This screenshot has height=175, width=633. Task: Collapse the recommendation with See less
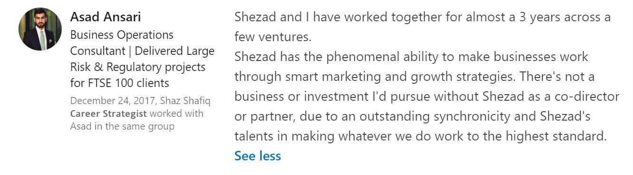257,156
